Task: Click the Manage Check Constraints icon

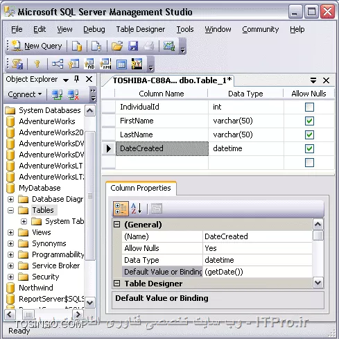Action: (x=121, y=64)
